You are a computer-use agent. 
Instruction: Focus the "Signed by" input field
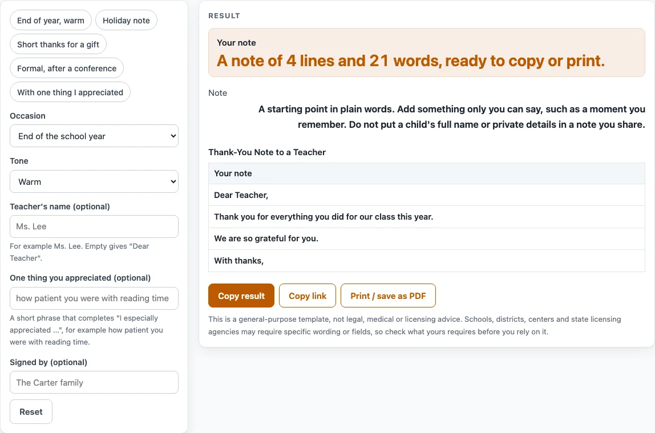pyautogui.click(x=94, y=382)
